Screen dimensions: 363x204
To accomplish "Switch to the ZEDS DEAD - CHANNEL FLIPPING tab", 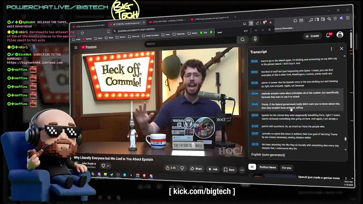I will tap(168, 21).
